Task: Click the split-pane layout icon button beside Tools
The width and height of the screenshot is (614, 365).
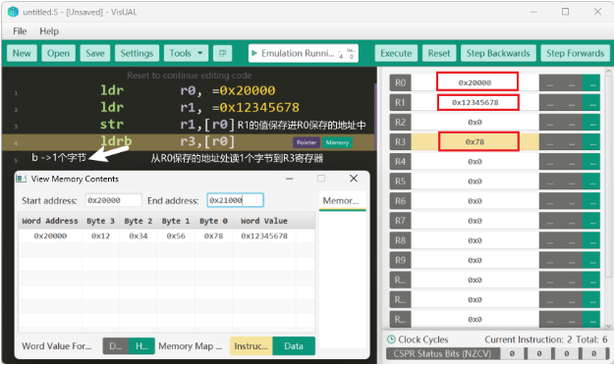Action: point(222,53)
